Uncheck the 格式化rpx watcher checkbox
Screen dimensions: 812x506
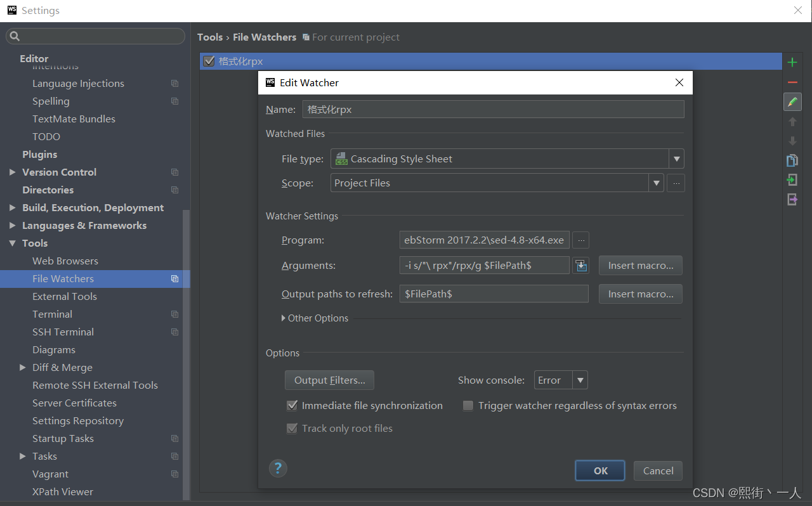tap(209, 61)
